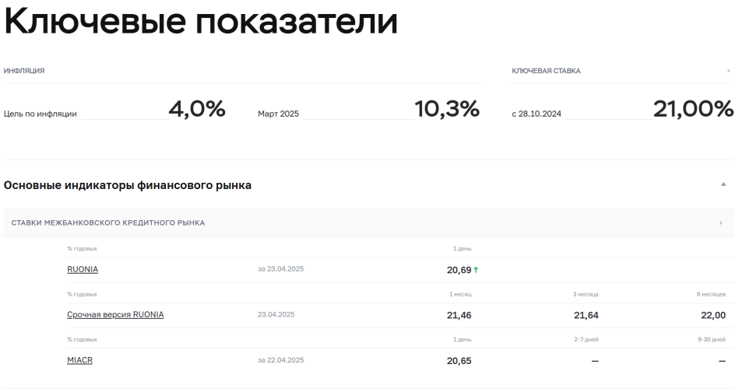Click the MIACR 1-day value 20,65
This screenshot has height=389, width=749.
click(459, 361)
